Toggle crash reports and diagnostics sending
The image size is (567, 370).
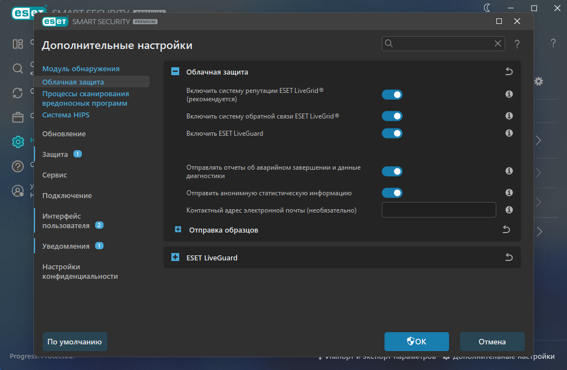click(392, 171)
